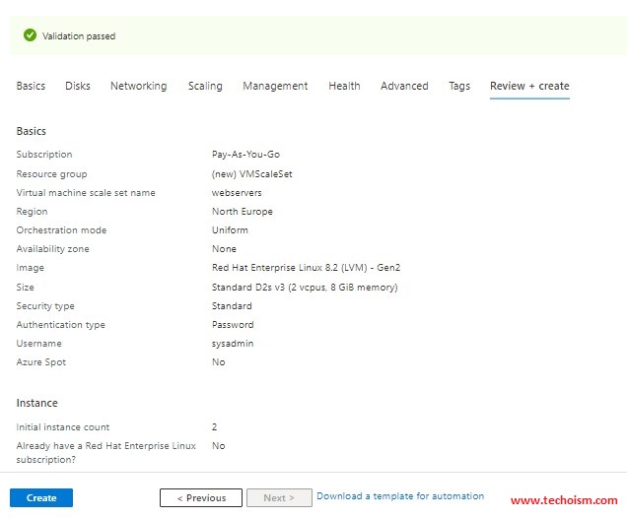Click the Red Hat subscription No value
The width and height of the screenshot is (627, 518).
[218, 446]
